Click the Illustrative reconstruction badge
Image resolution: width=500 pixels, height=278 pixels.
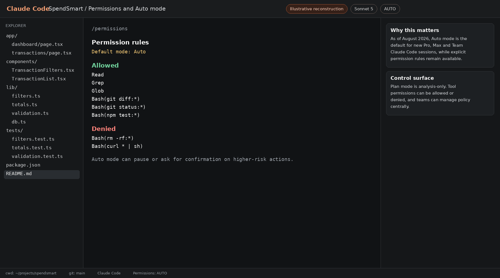point(317,9)
